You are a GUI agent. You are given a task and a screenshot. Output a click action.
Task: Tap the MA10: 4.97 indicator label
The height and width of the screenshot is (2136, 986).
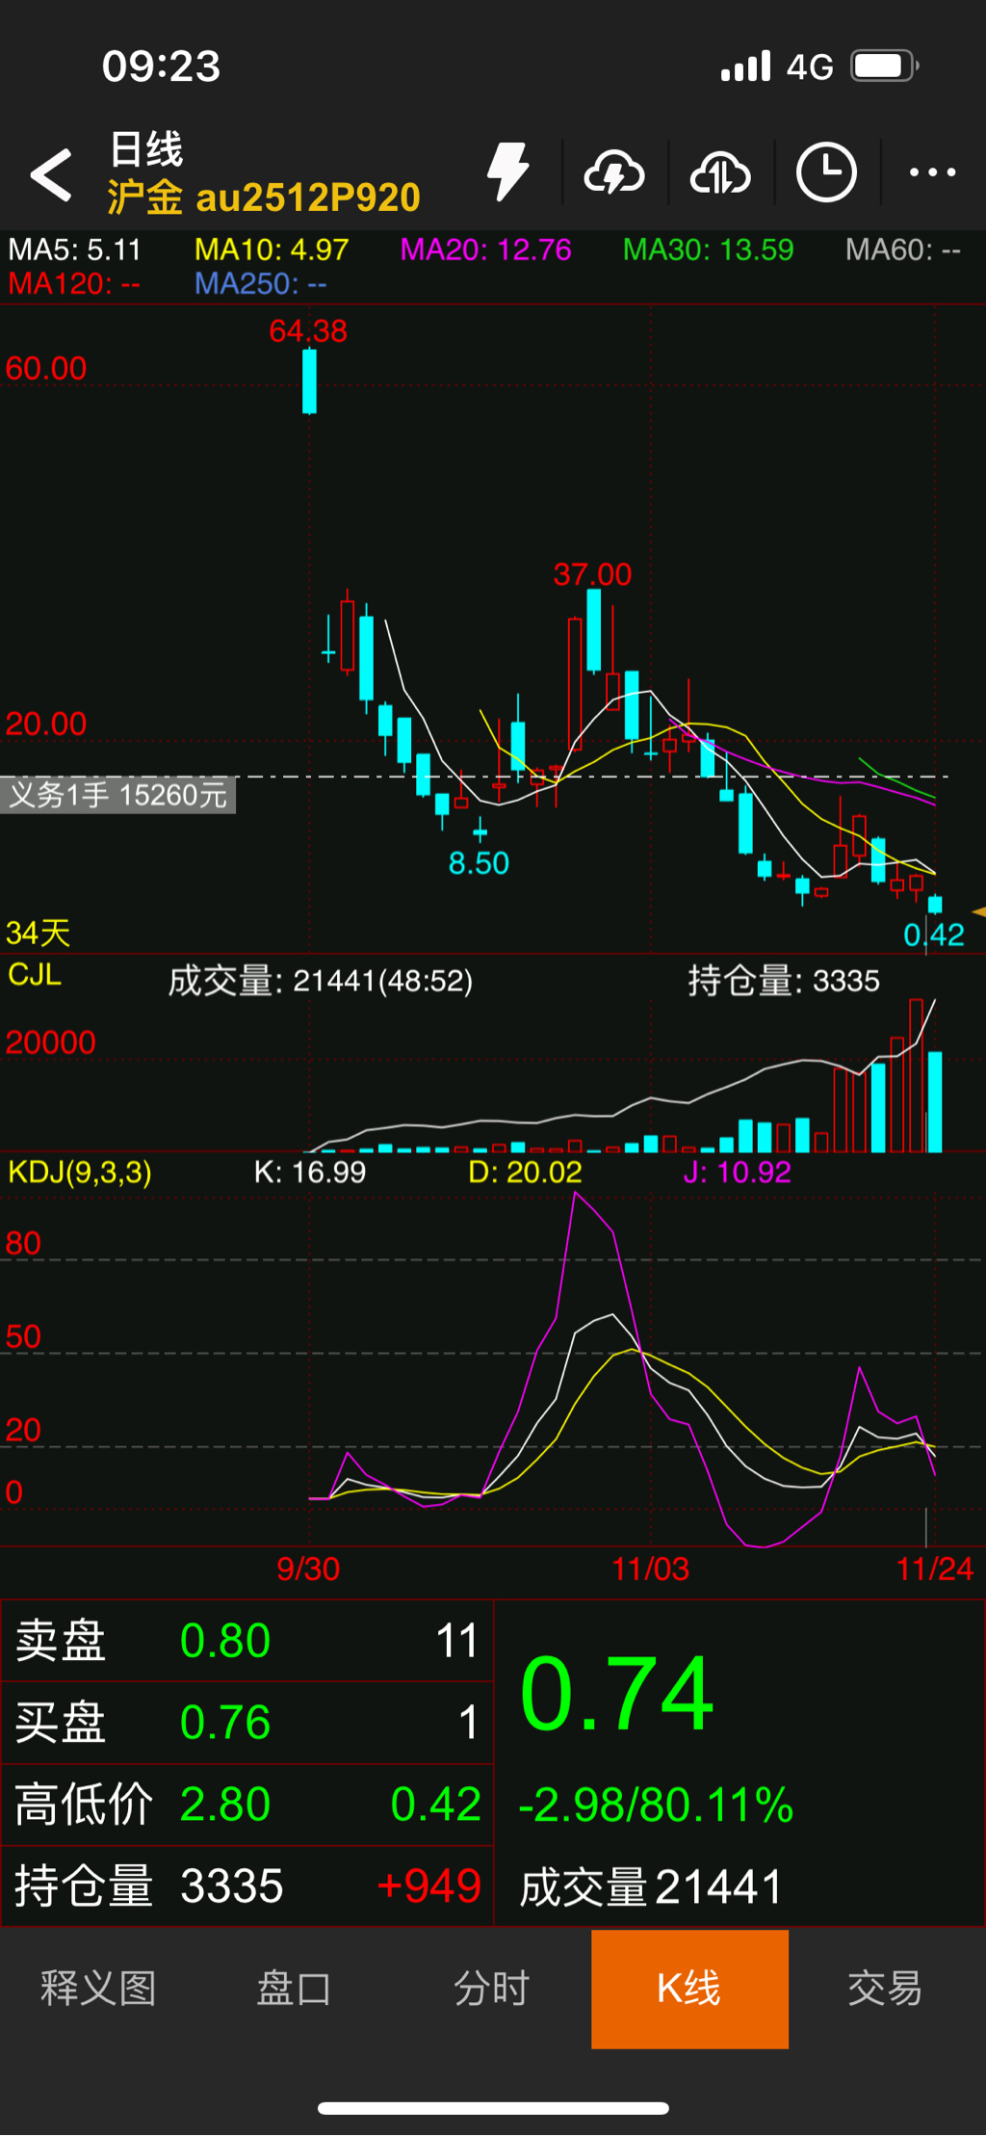click(272, 251)
